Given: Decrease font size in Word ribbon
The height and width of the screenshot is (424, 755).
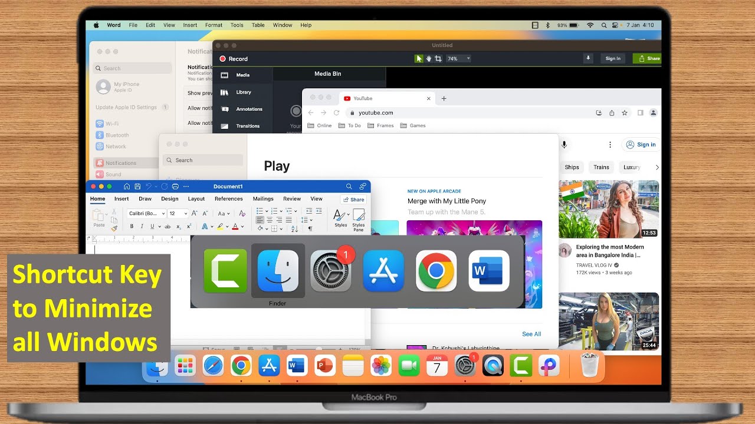Looking at the screenshot, I should point(205,213).
